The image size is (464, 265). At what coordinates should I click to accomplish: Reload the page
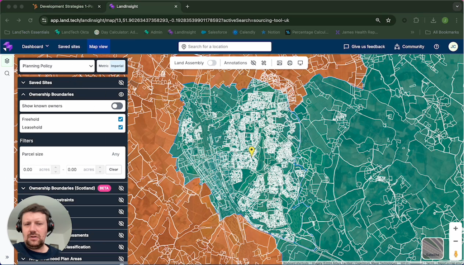pyautogui.click(x=30, y=20)
